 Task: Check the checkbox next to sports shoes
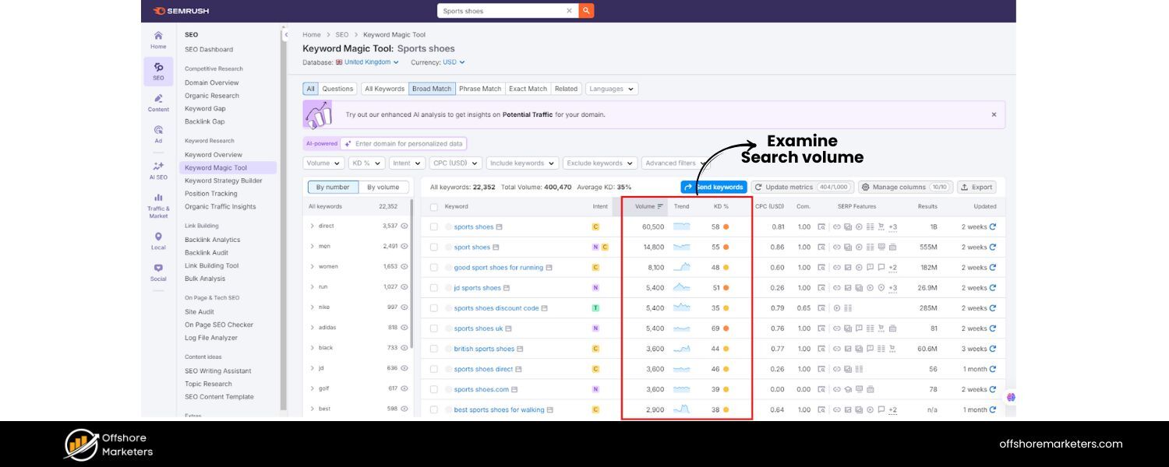(x=433, y=226)
